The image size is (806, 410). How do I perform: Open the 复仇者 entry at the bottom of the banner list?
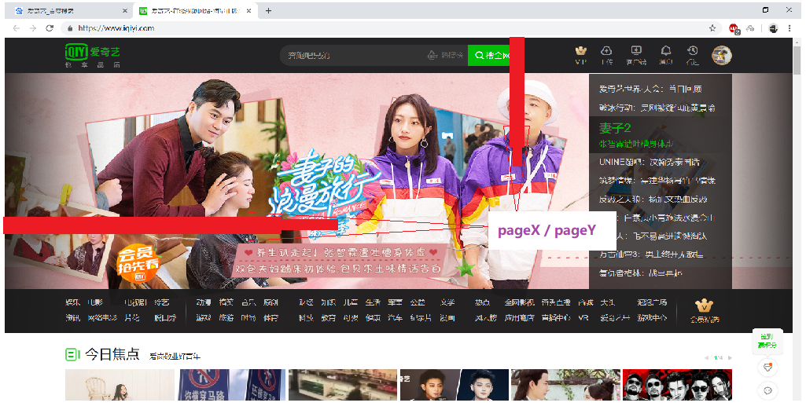[641, 273]
